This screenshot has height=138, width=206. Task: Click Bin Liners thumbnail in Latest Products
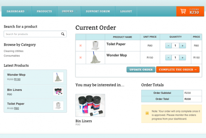coord(58,91)
